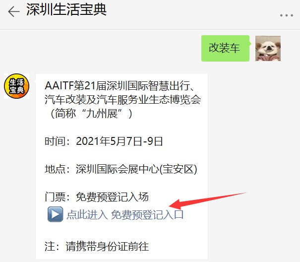Click the red arrow annotation
Image resolution: width=300 pixels, height=262 pixels.
click(207, 201)
